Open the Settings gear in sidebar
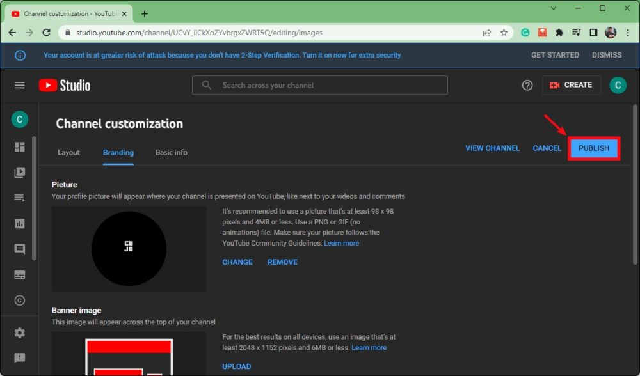The image size is (640, 376). point(20,333)
